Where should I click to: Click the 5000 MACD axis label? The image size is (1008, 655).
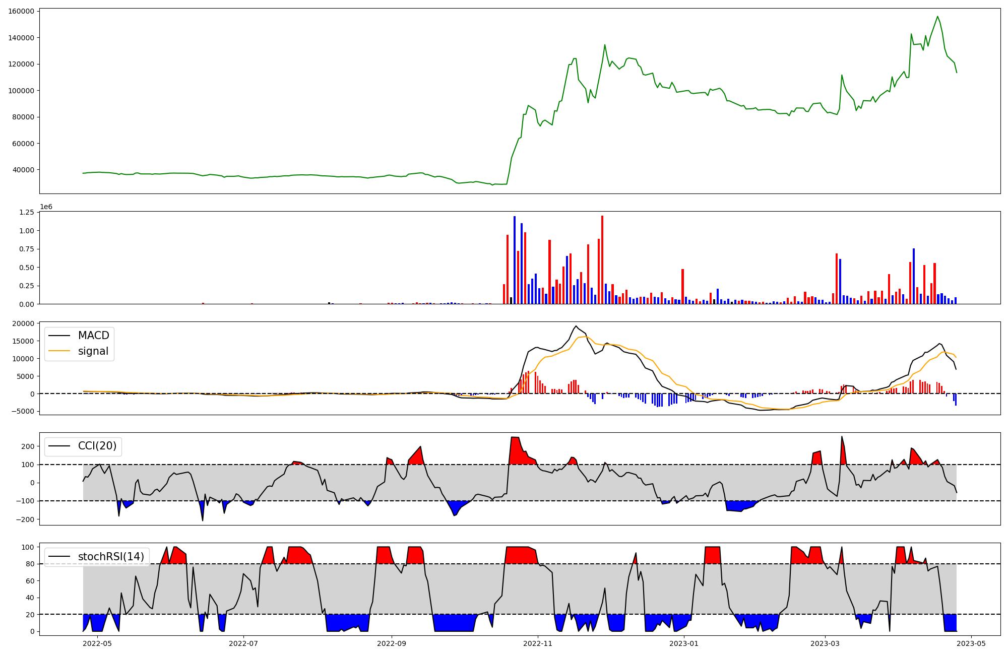[x=26, y=376]
